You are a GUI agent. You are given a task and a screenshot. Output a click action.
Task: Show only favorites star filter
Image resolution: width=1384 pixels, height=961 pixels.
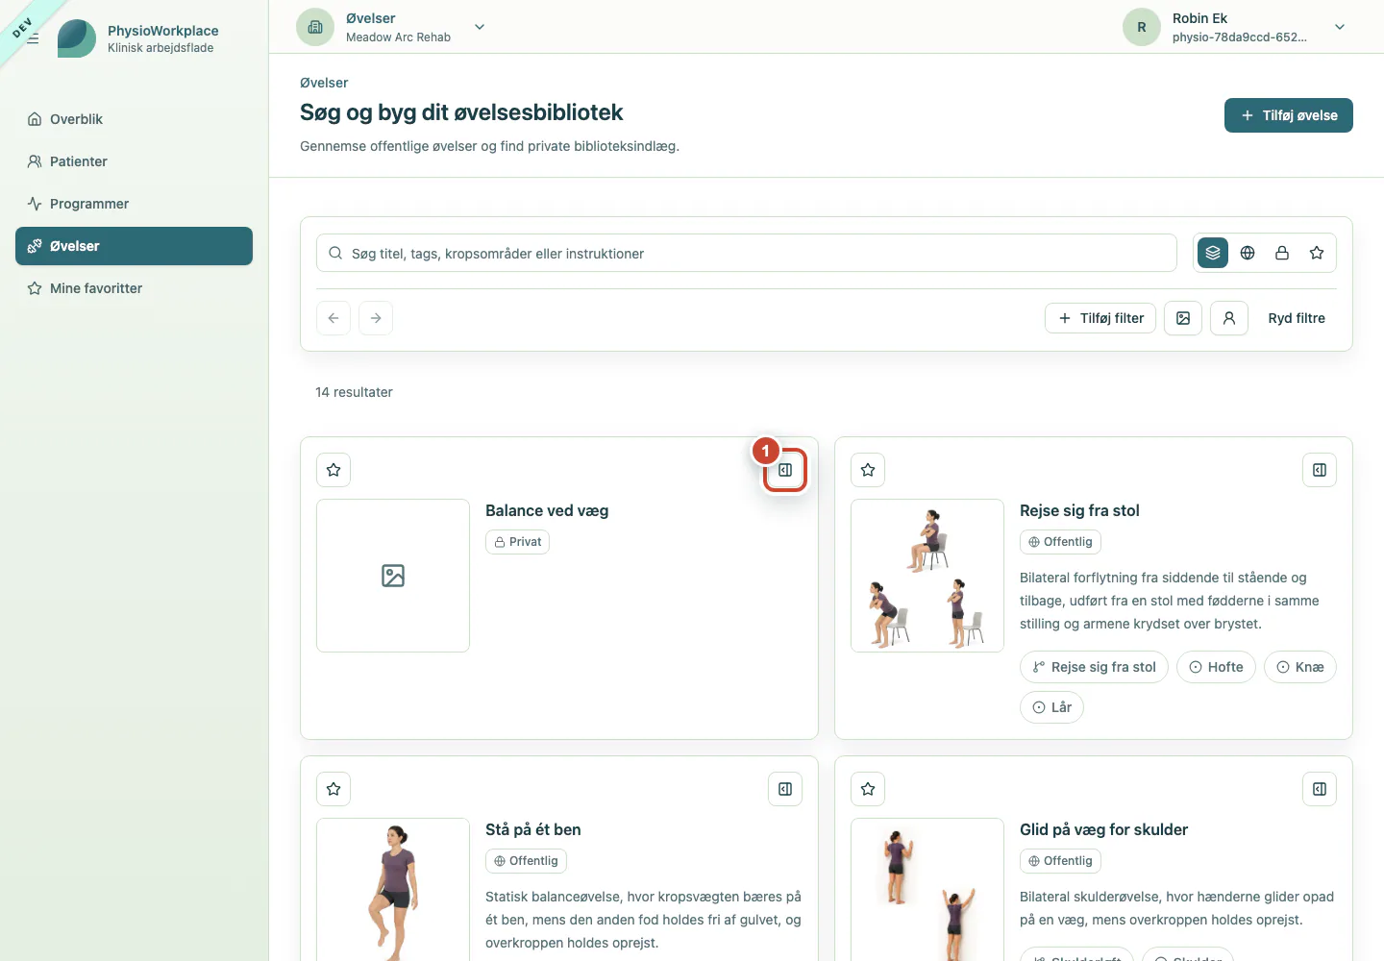(1317, 253)
